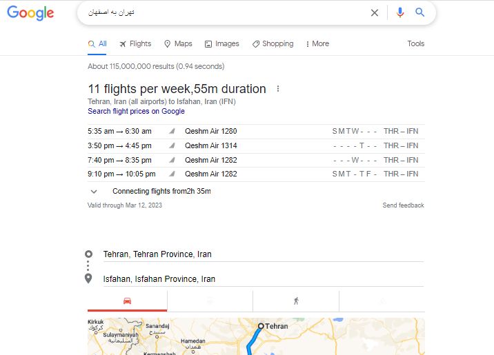Switch to the Flights tab
Screen dimensions: 494x355
pyautogui.click(x=135, y=43)
